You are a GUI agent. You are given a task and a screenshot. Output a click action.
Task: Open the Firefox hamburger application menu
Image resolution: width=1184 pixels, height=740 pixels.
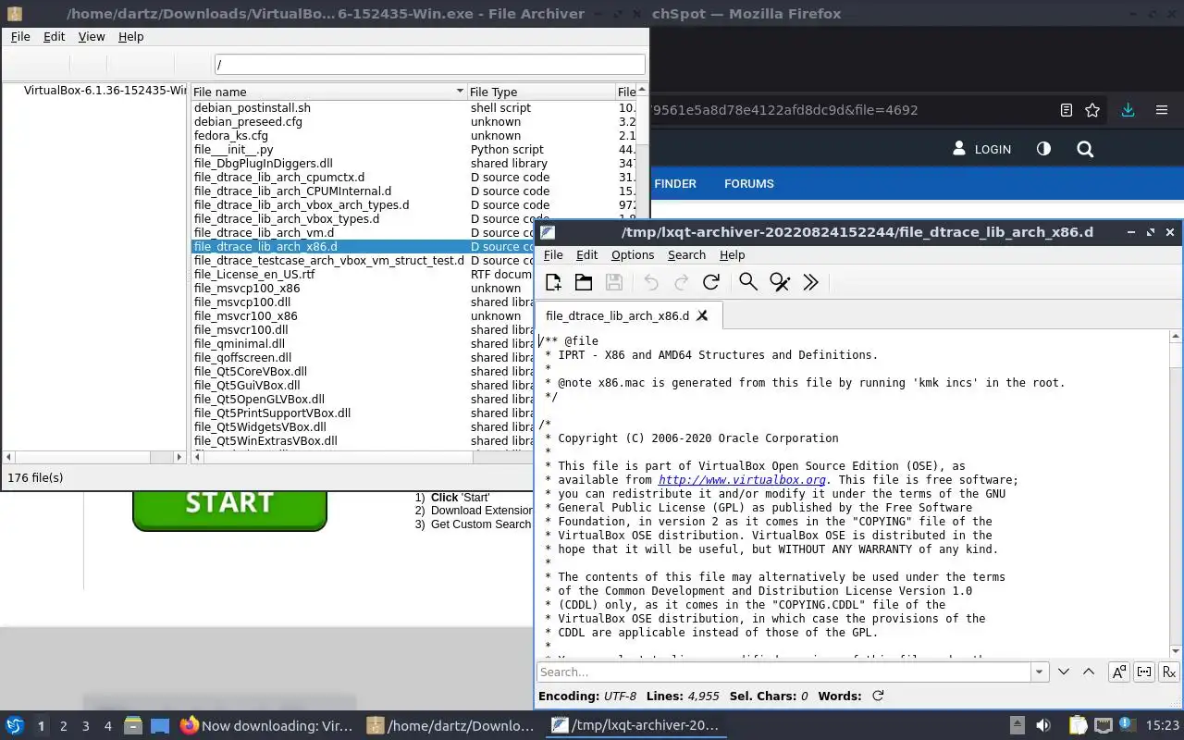click(1162, 110)
